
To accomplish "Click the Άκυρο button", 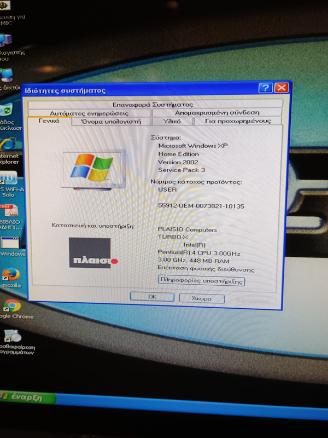I will (202, 298).
